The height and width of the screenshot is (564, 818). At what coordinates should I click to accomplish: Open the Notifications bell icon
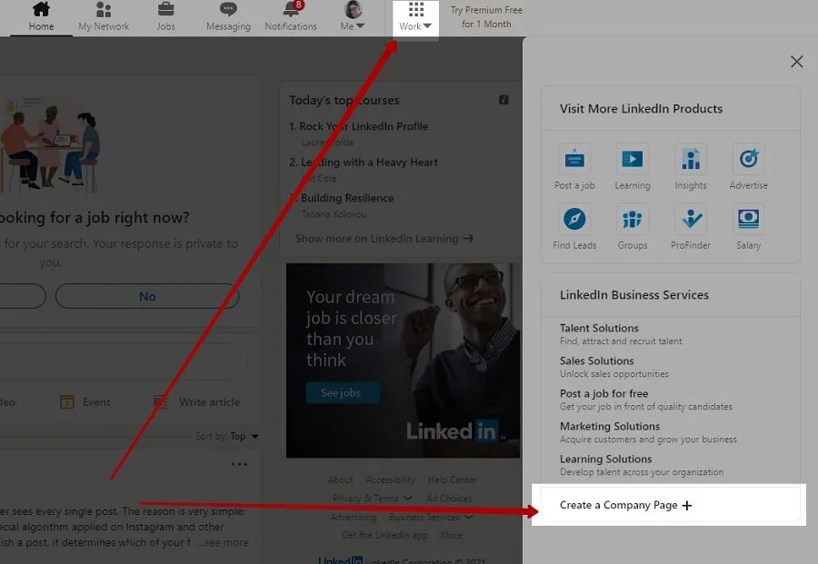pyautogui.click(x=291, y=11)
